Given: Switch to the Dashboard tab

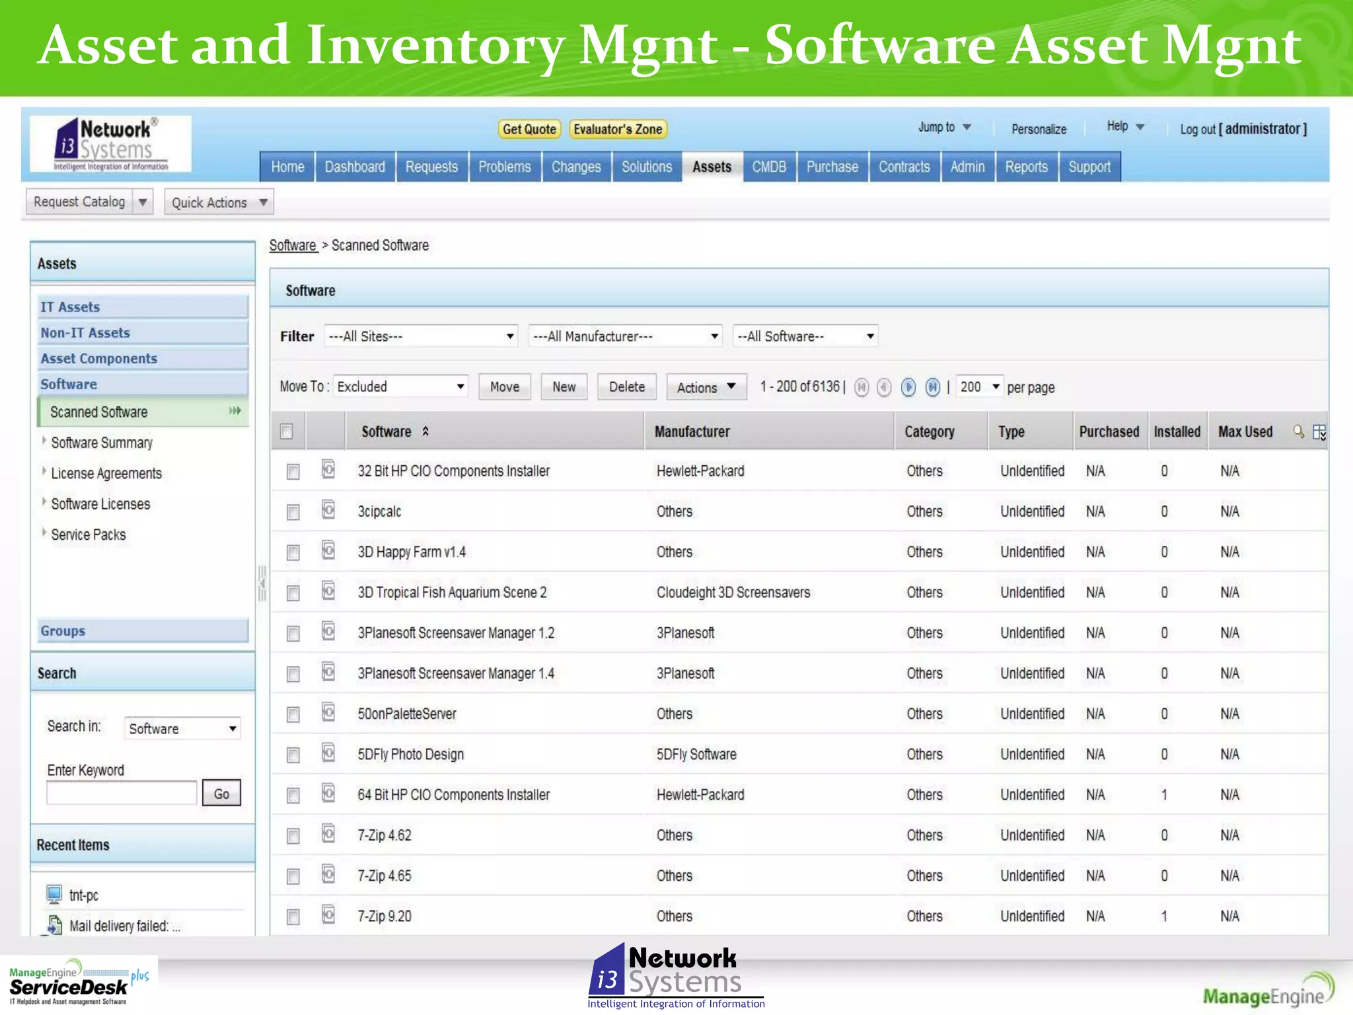Looking at the screenshot, I should pos(355,167).
